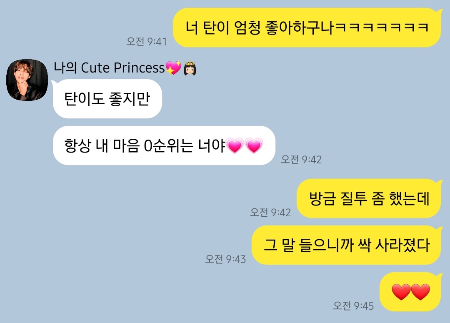Click the first pink heart emoji in the white bubble

[235, 145]
